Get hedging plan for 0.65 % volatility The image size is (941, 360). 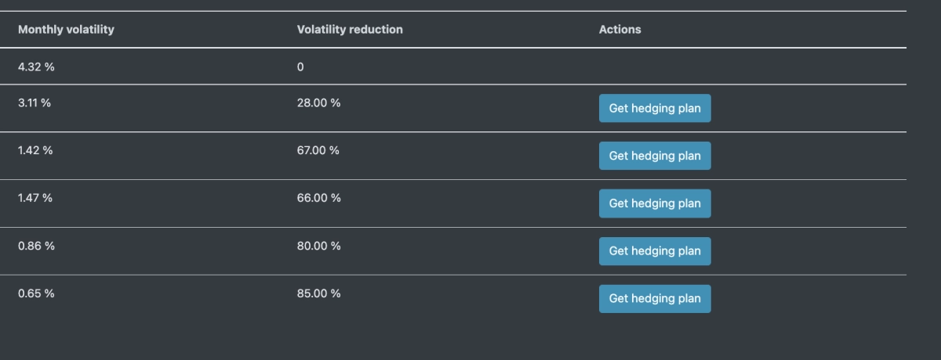pyautogui.click(x=655, y=298)
